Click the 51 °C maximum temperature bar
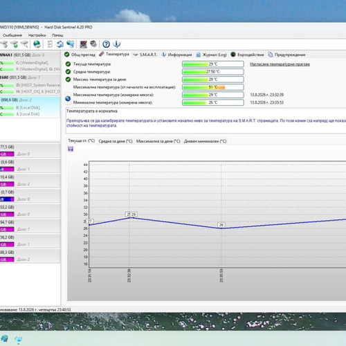The image size is (346, 346). (x=213, y=87)
